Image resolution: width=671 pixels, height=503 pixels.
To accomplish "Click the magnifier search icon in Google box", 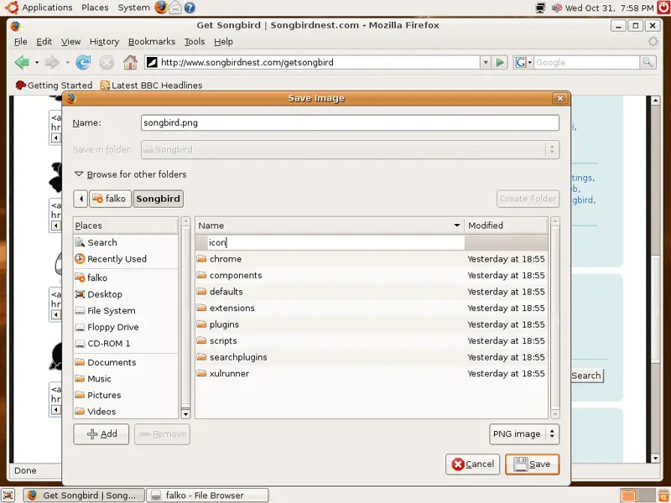I will click(x=648, y=62).
